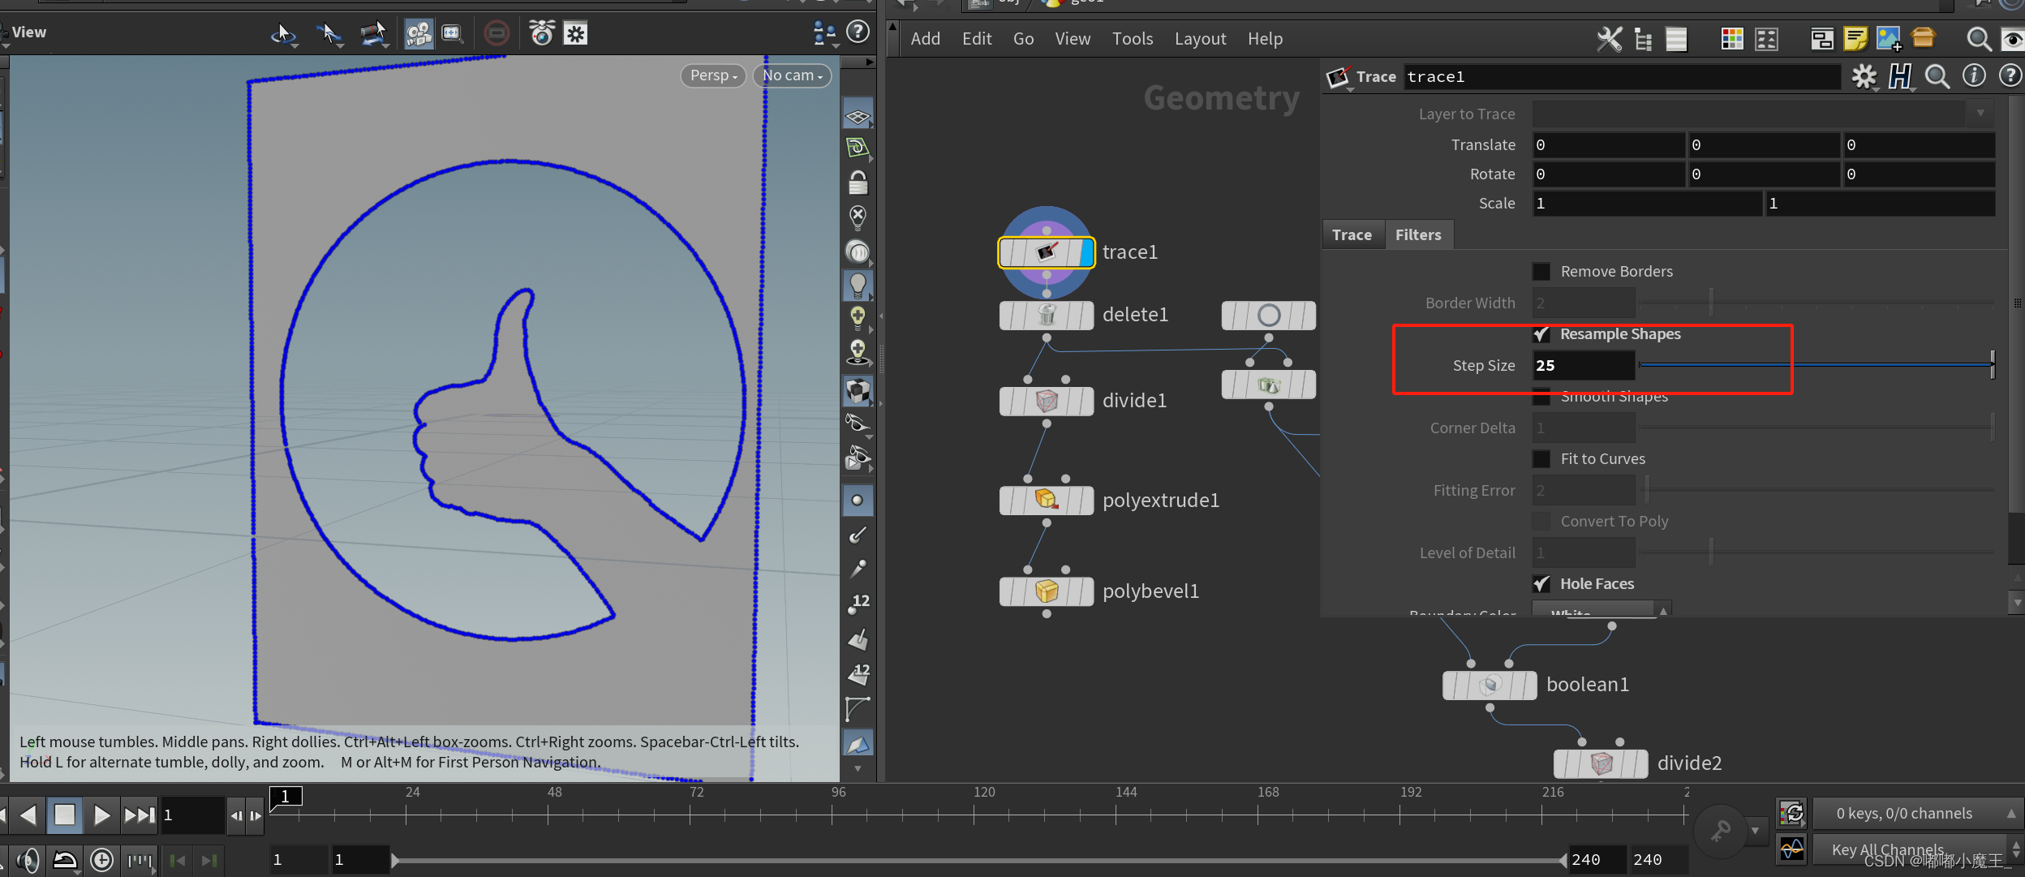Enable the Remove Borders checkbox

coord(1541,271)
